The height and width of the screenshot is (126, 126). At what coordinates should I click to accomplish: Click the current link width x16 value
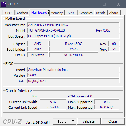tap(53, 102)
